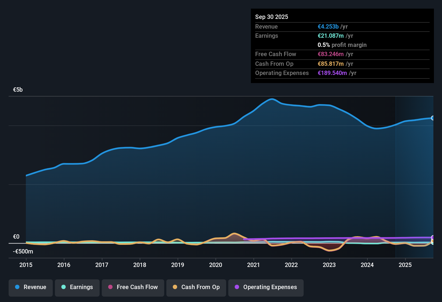Open the Earnings row in the data tooltip
The height and width of the screenshot is (302, 442).
coord(266,36)
